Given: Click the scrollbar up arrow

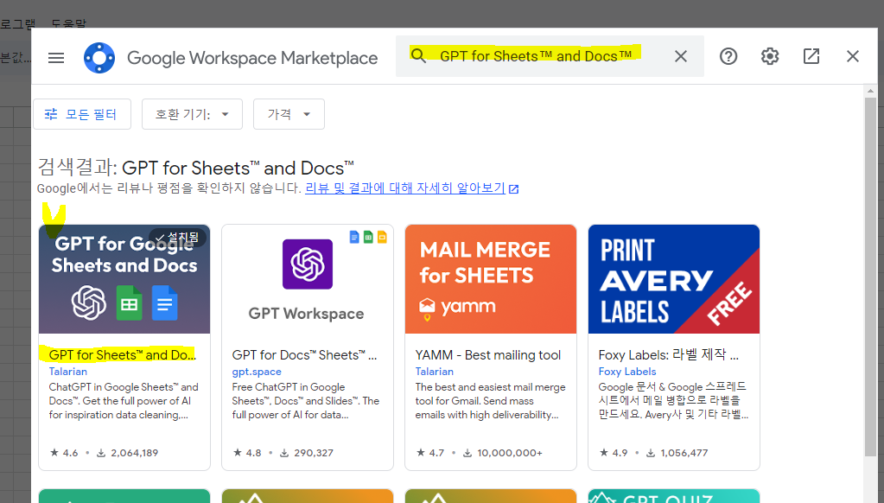Looking at the screenshot, I should (x=870, y=91).
